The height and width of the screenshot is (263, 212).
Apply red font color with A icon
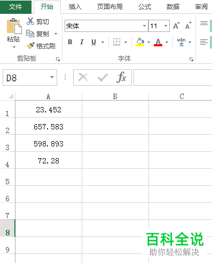pyautogui.click(x=158, y=42)
